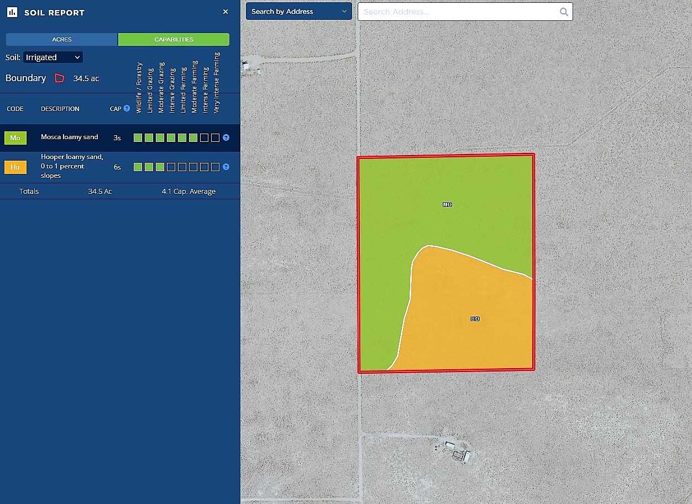Screen dimensions: 692x504
Task: Click the HO label on the map
Action: pyautogui.click(x=475, y=319)
